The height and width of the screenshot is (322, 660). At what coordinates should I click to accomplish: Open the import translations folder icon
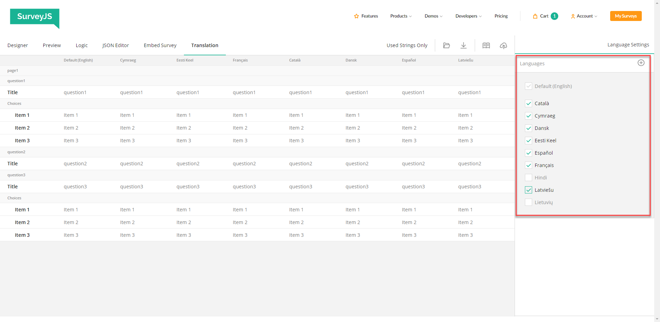pos(447,45)
